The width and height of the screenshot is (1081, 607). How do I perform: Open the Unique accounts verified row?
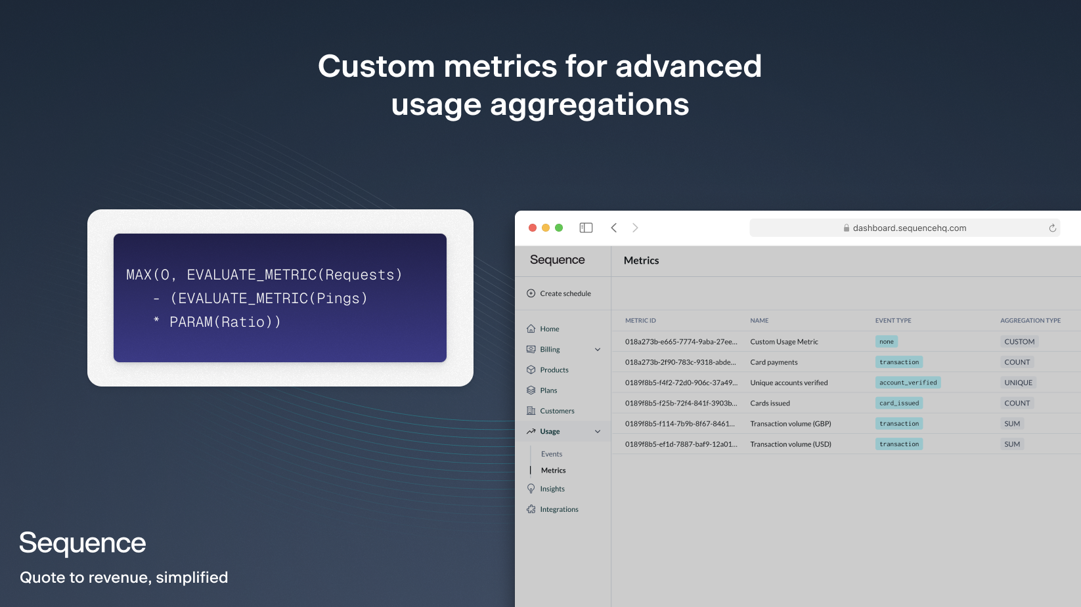847,383
